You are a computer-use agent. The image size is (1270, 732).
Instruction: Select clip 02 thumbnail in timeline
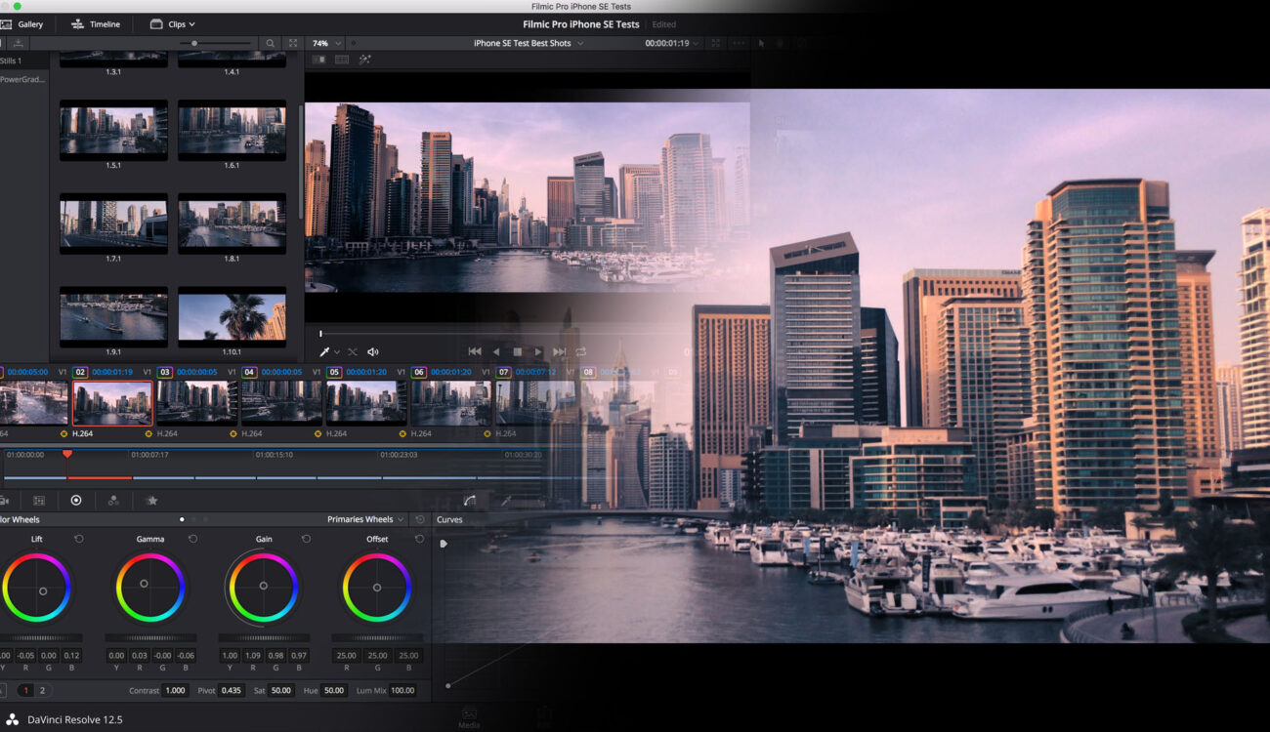click(112, 402)
